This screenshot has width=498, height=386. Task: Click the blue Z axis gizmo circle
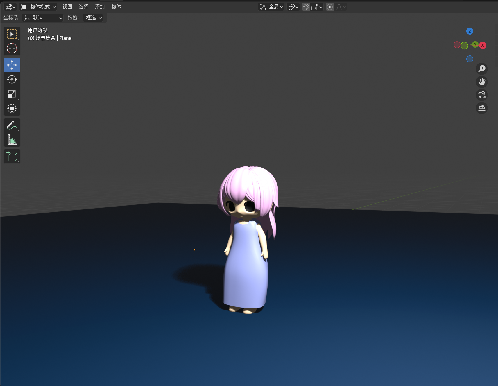(470, 31)
